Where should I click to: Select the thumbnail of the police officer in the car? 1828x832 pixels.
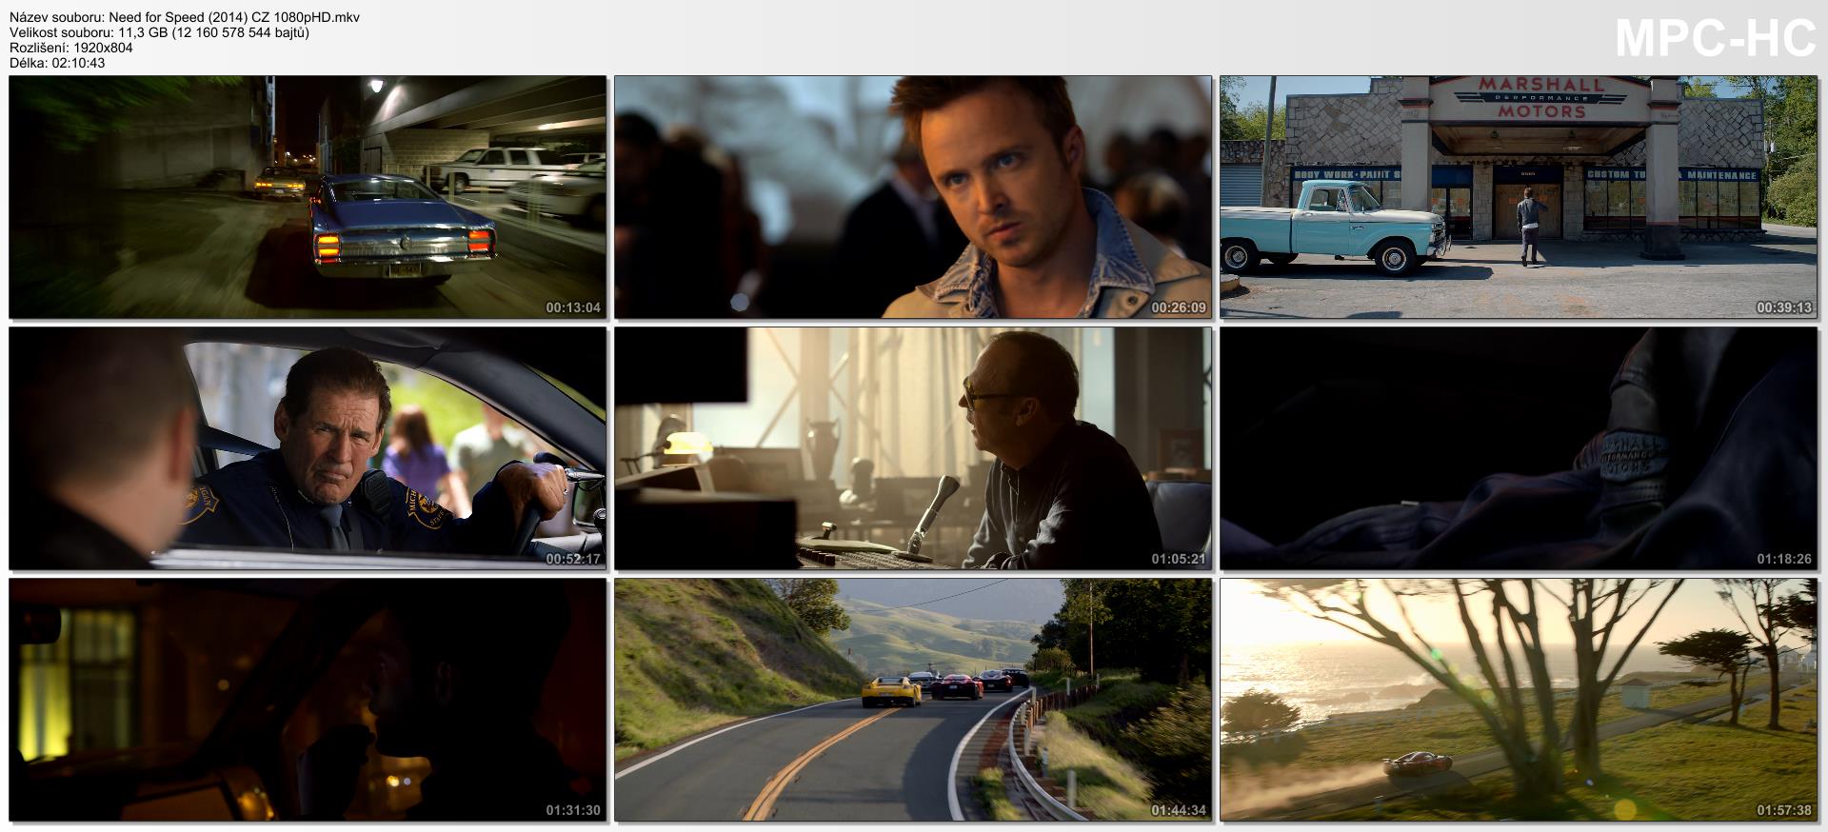coord(308,448)
